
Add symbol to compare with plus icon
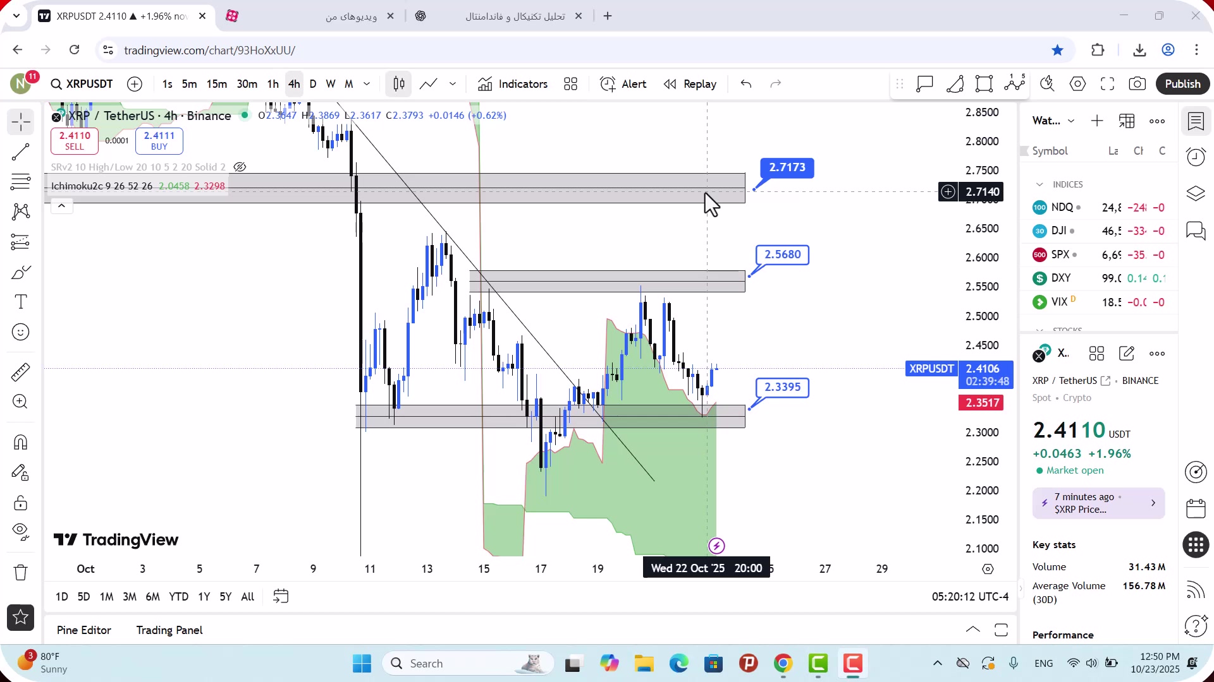135,84
